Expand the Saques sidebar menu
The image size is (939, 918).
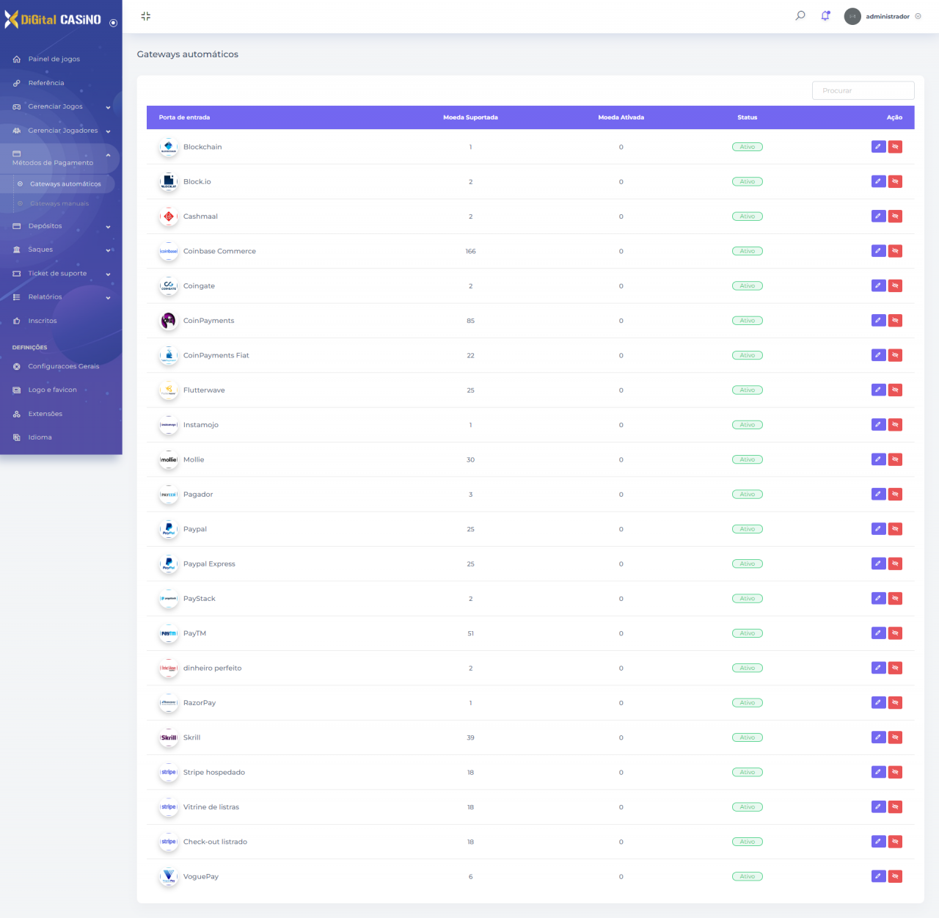pyautogui.click(x=61, y=249)
